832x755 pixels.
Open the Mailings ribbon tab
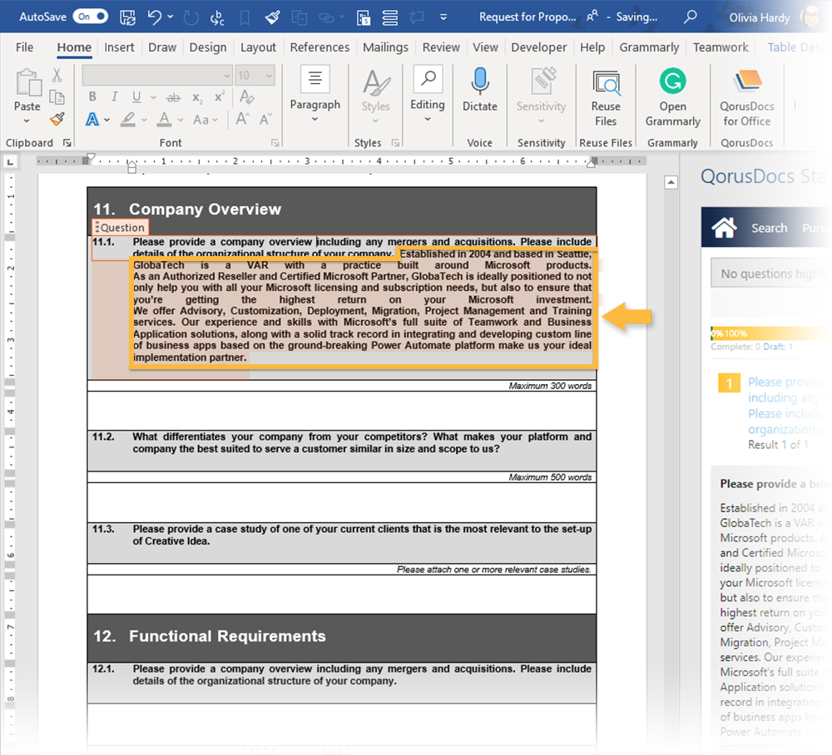point(385,47)
